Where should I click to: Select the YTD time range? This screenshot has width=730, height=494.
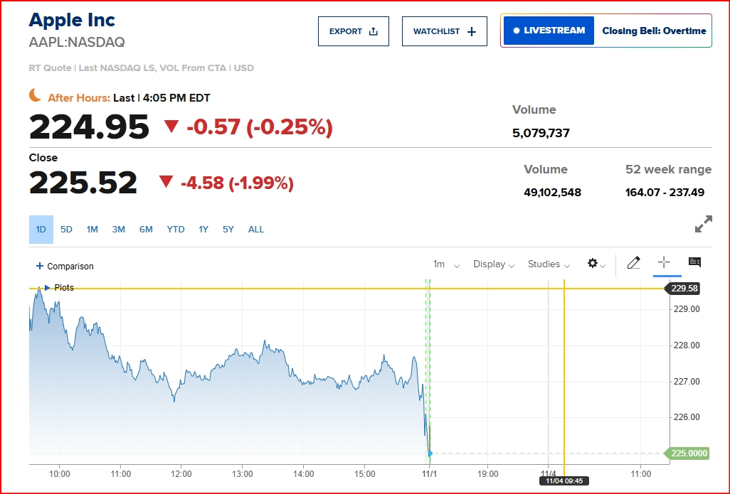pyautogui.click(x=176, y=230)
